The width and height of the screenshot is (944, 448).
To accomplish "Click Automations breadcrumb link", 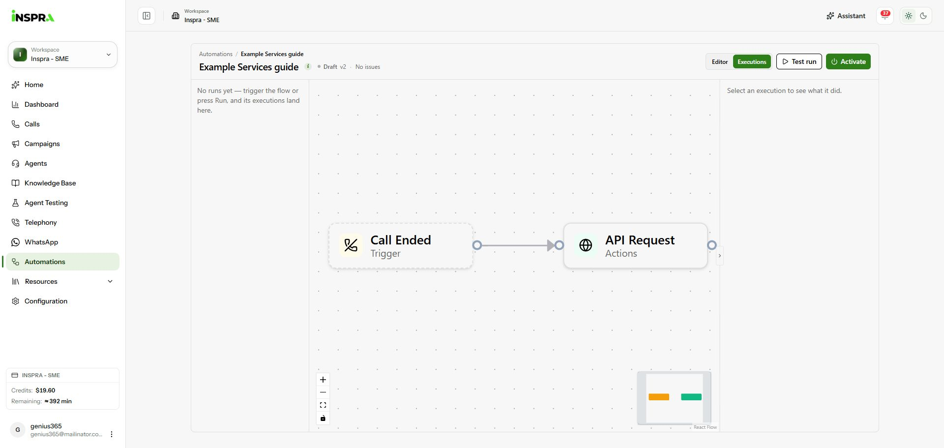I will [x=215, y=54].
